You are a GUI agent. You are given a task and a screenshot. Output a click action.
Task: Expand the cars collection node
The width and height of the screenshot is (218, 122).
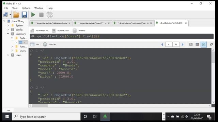click(16, 42)
